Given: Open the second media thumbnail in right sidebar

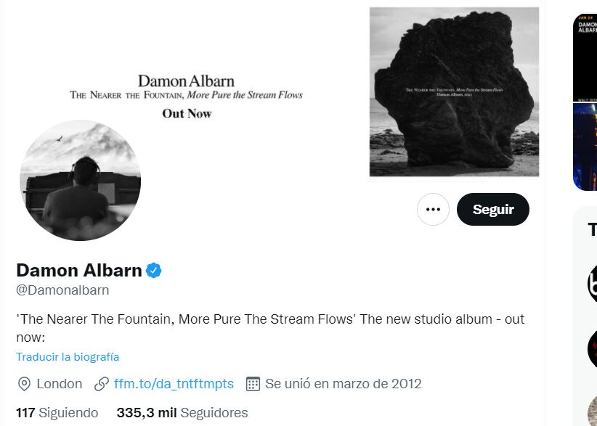Looking at the screenshot, I should [585, 147].
